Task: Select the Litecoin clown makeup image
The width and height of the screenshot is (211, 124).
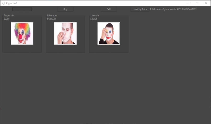Action: pyautogui.click(x=109, y=34)
